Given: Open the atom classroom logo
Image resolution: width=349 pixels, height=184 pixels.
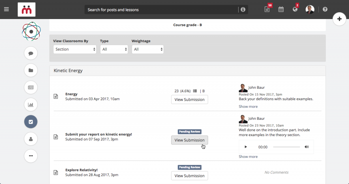Looking at the screenshot, I should [x=31, y=31].
